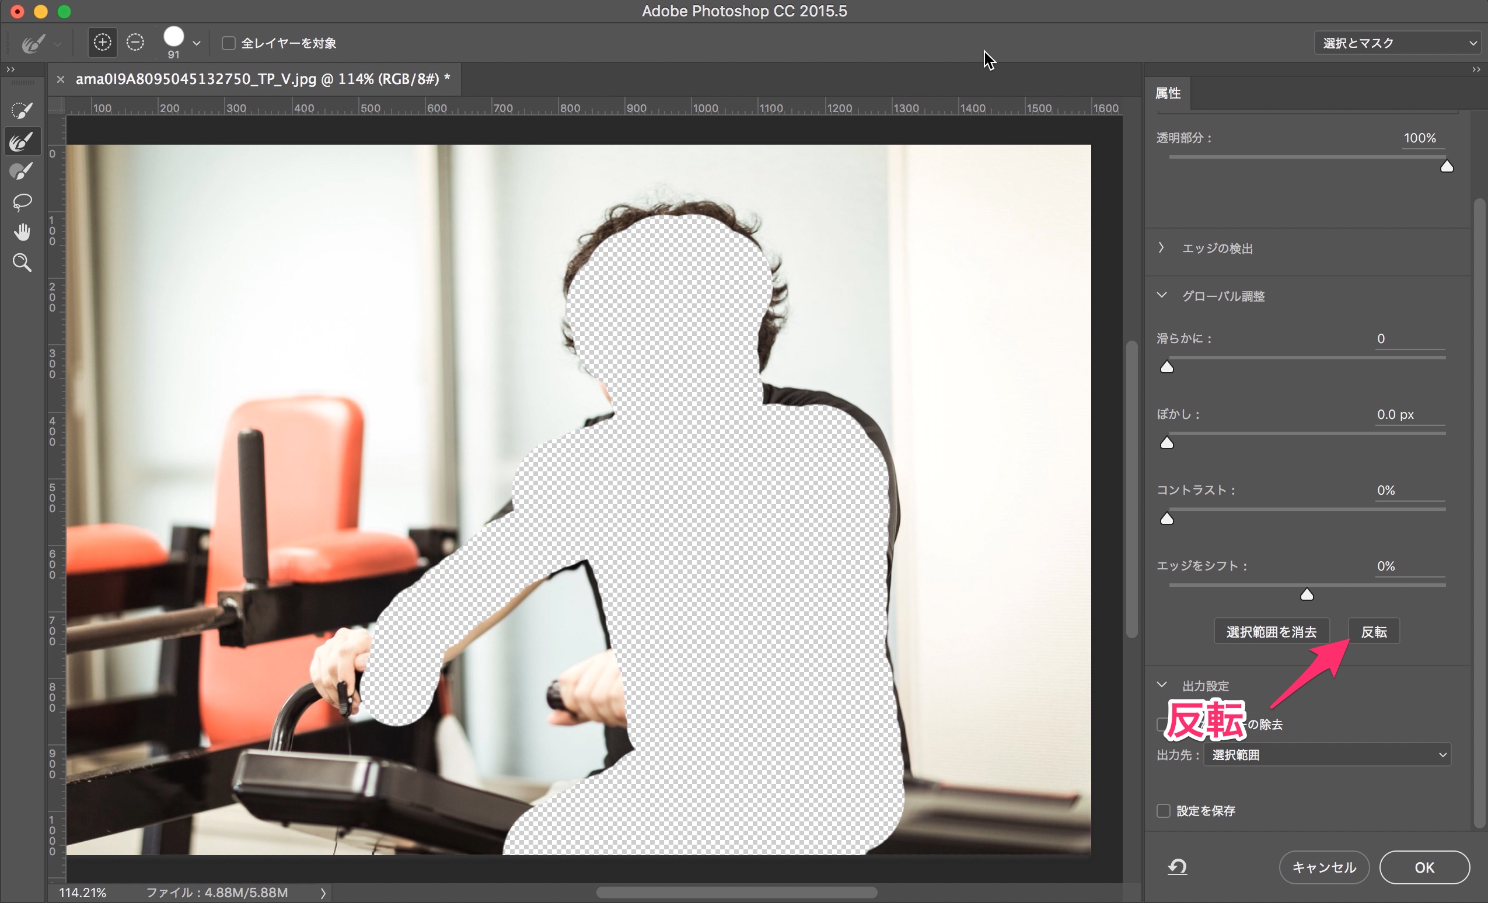Click the ファイル：4.88M/5.88M status text
Image resolution: width=1488 pixels, height=903 pixels.
217,892
